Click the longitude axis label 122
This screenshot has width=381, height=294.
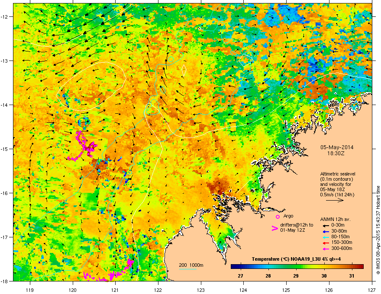[x=158, y=290]
